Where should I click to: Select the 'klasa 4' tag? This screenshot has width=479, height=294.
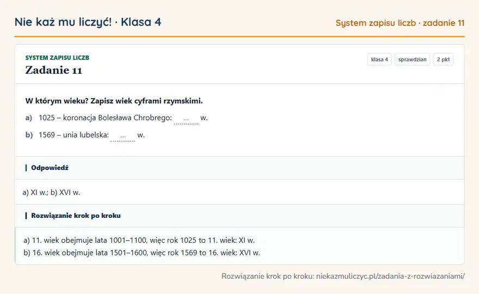pos(379,59)
